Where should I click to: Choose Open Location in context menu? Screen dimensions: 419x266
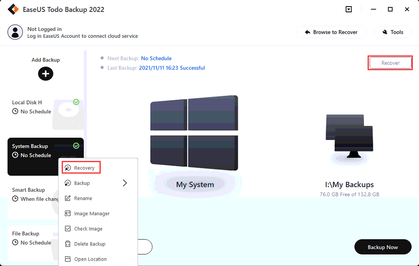pyautogui.click(x=98, y=259)
